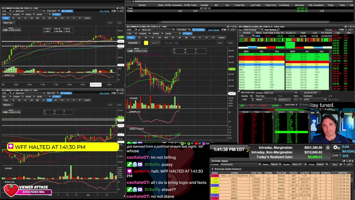The width and height of the screenshot is (355, 200).
Task: Toggle the Axis Label checkbox in the 1 Min chart
Action: [x=176, y=43]
